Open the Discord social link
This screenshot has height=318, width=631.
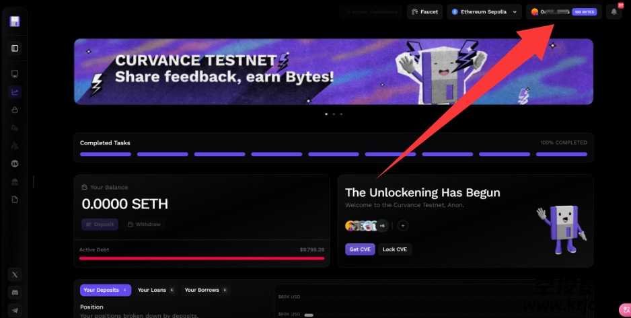[x=15, y=292]
